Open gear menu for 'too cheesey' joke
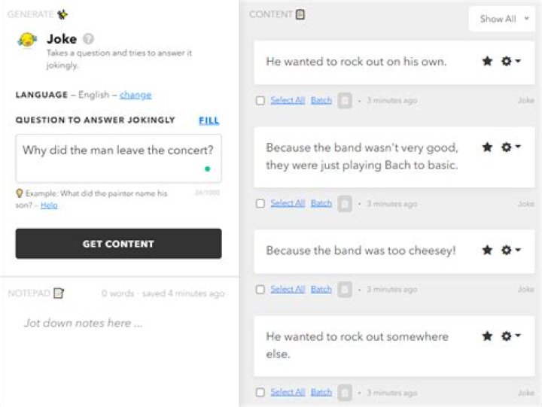Image resolution: width=542 pixels, height=407 pixels. pos(510,250)
